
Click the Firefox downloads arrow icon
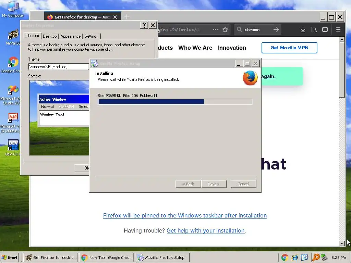[x=303, y=29]
